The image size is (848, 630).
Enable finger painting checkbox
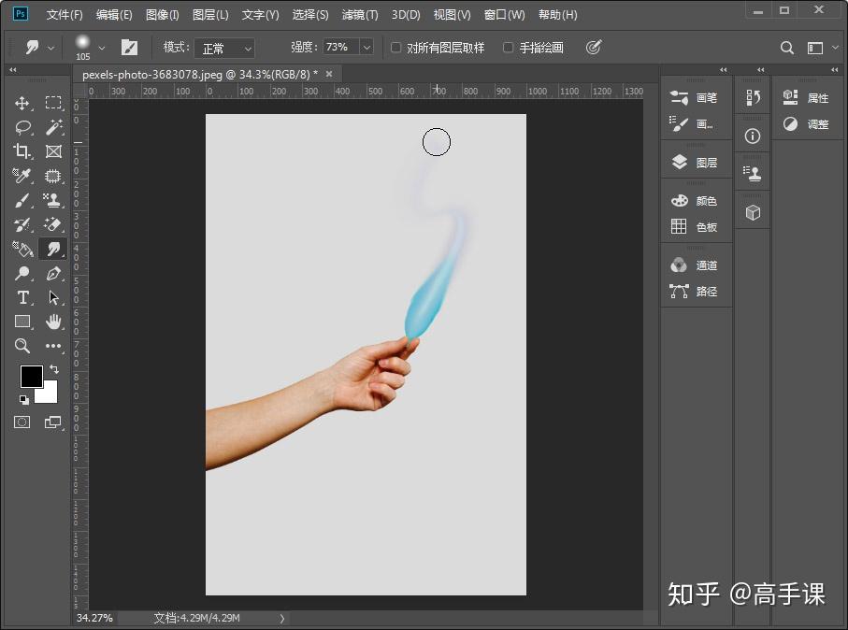click(508, 48)
